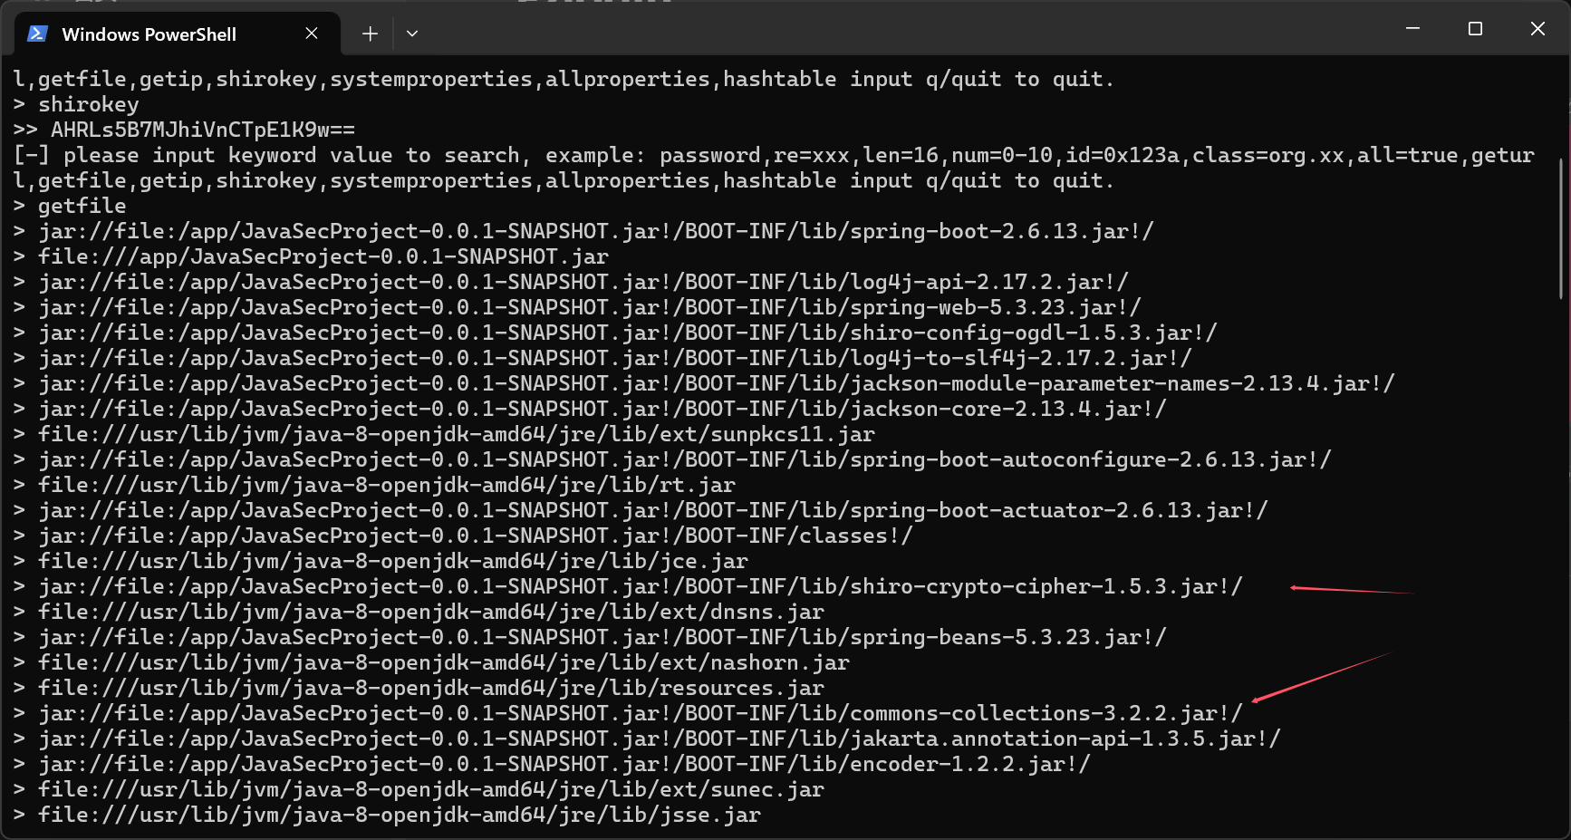
Task: Click the vertical scrollbar thumb
Action: [x=1561, y=228]
